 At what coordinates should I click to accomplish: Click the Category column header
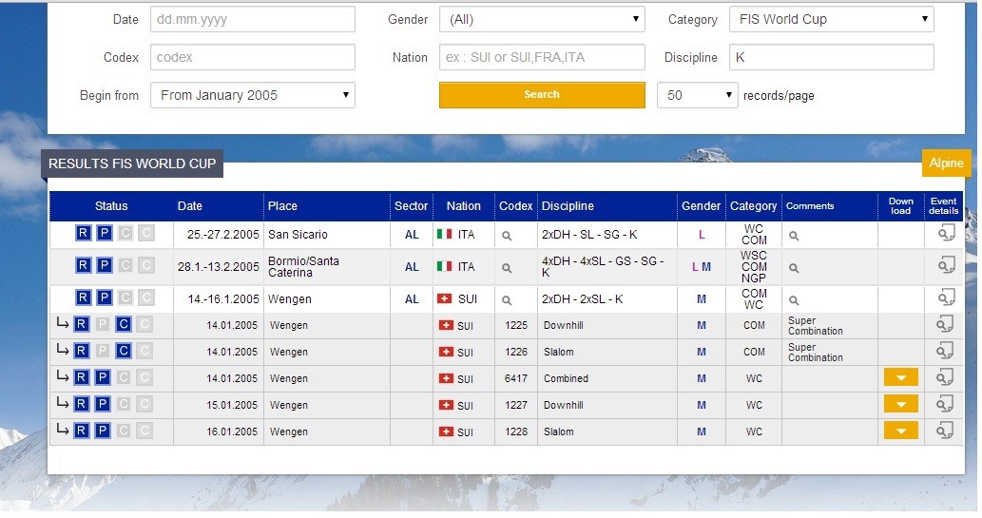(753, 205)
